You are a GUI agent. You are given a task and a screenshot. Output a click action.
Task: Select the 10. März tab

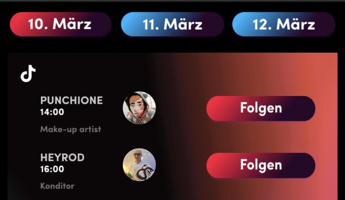[60, 24]
